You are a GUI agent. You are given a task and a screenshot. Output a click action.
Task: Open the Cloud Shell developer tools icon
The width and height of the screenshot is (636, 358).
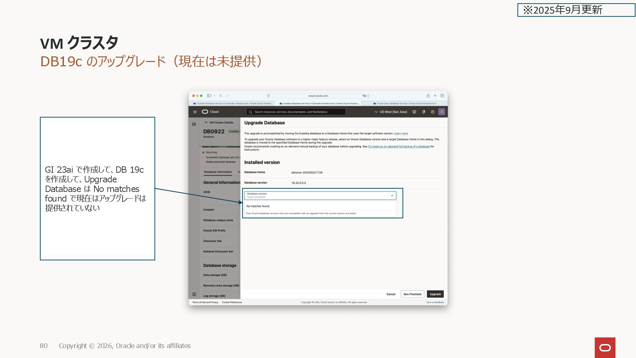pyautogui.click(x=414, y=112)
